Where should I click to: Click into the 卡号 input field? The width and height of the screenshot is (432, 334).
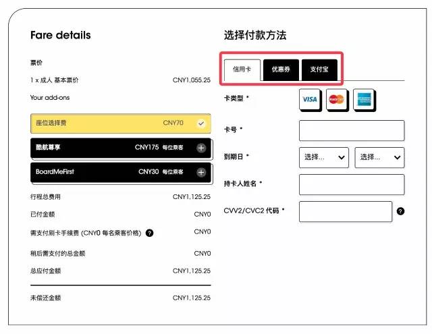click(351, 130)
